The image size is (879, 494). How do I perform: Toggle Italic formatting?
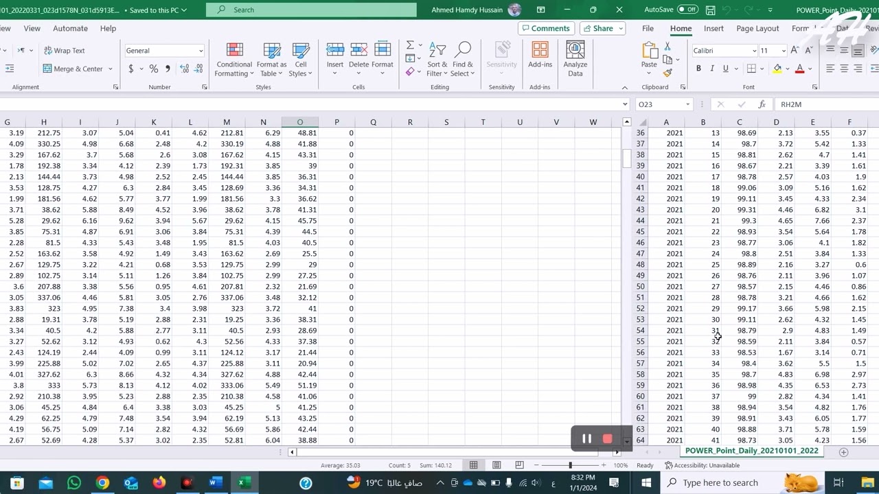[x=712, y=69]
